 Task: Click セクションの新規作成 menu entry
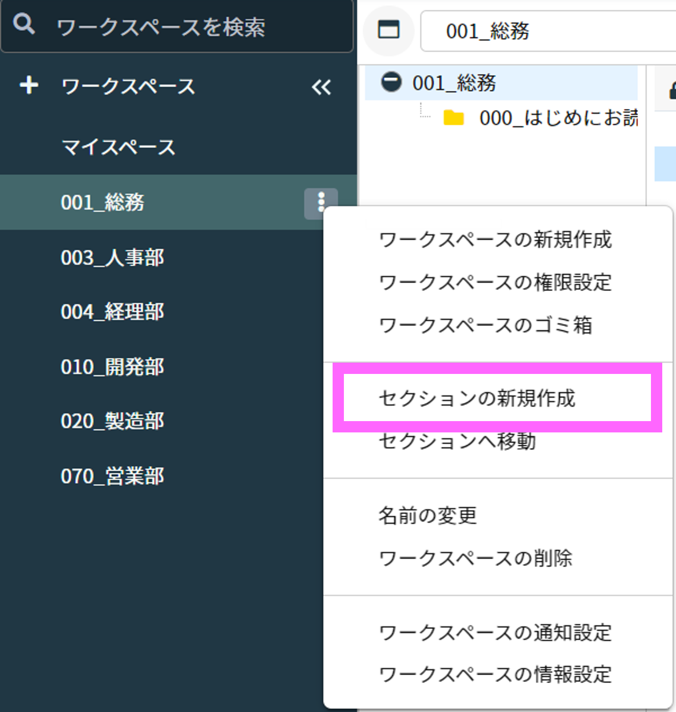pyautogui.click(x=477, y=398)
